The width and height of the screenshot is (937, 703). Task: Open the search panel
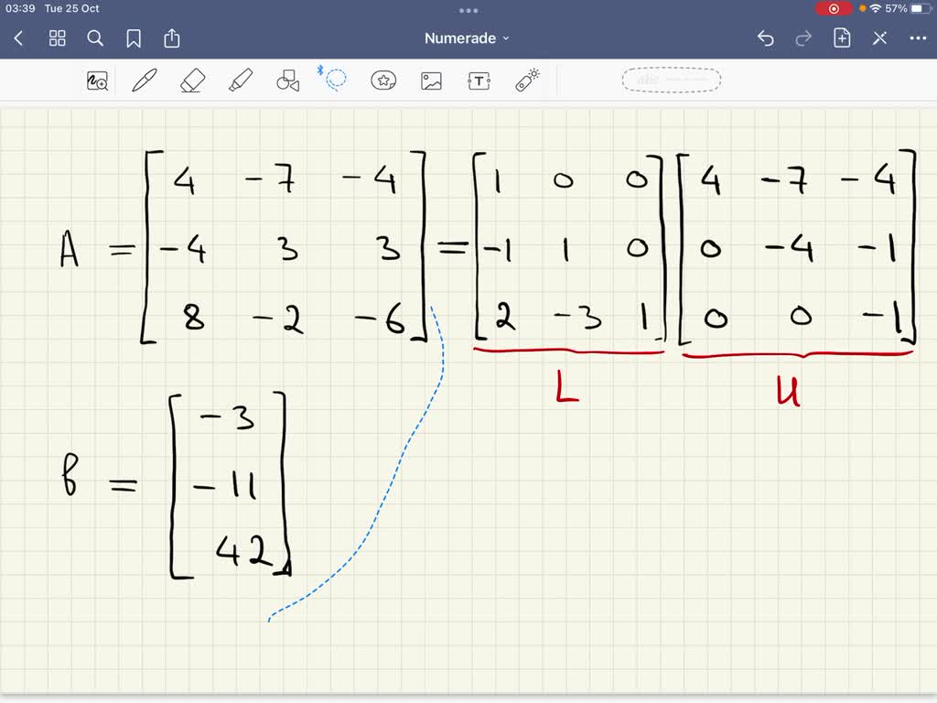click(95, 38)
